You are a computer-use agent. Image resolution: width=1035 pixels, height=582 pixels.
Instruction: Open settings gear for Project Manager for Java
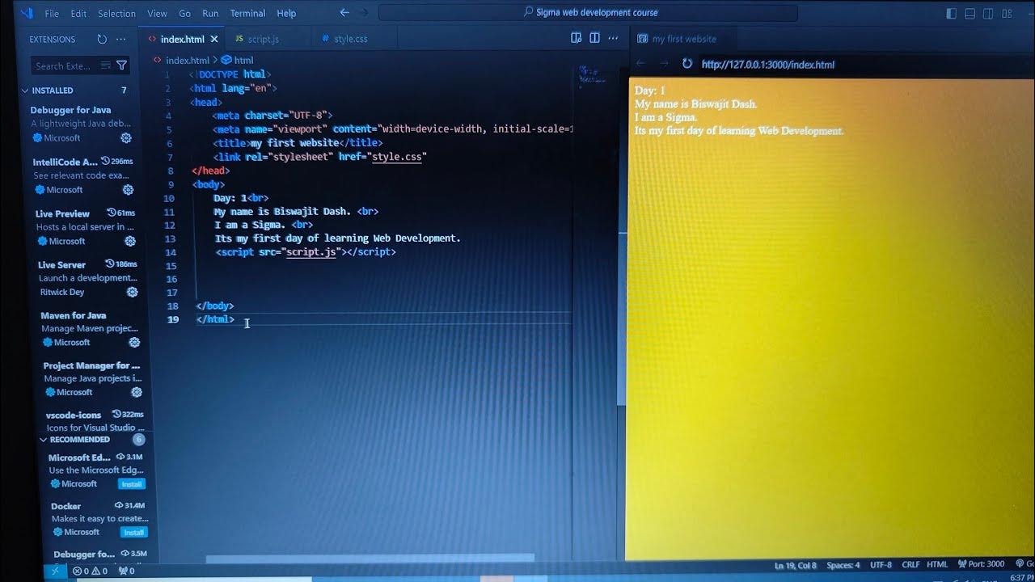point(137,392)
